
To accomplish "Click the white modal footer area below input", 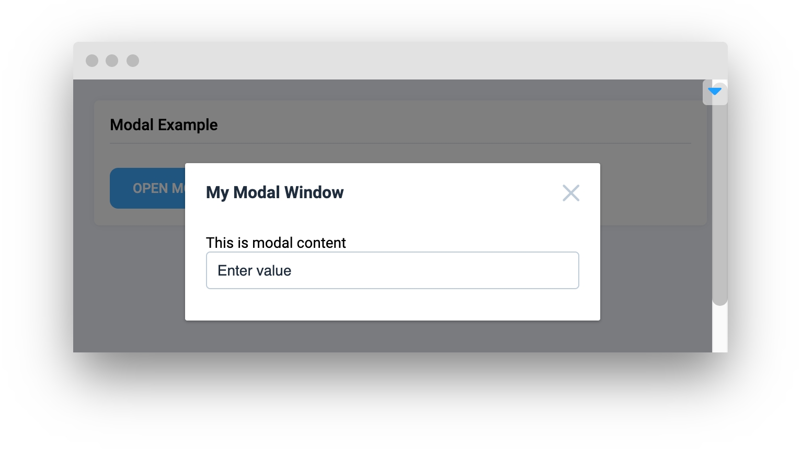I will 392,305.
